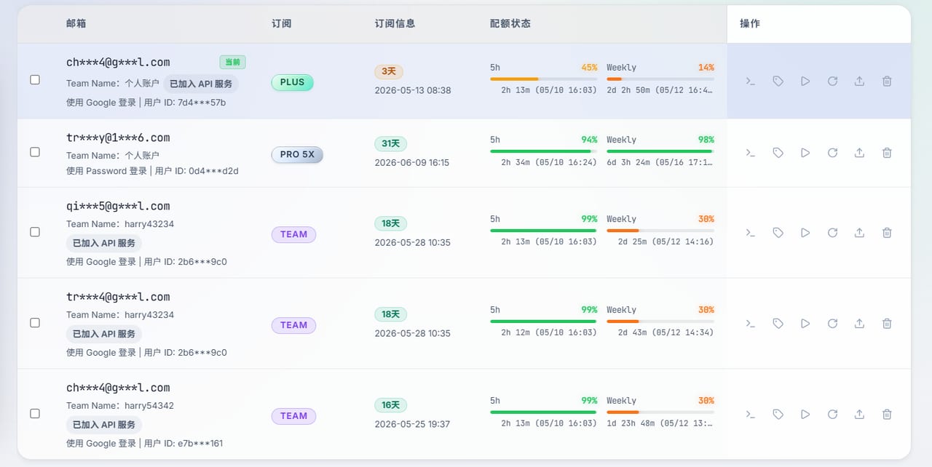Delete the PLUS account with trash icon
This screenshot has width=932, height=467.
tap(887, 81)
